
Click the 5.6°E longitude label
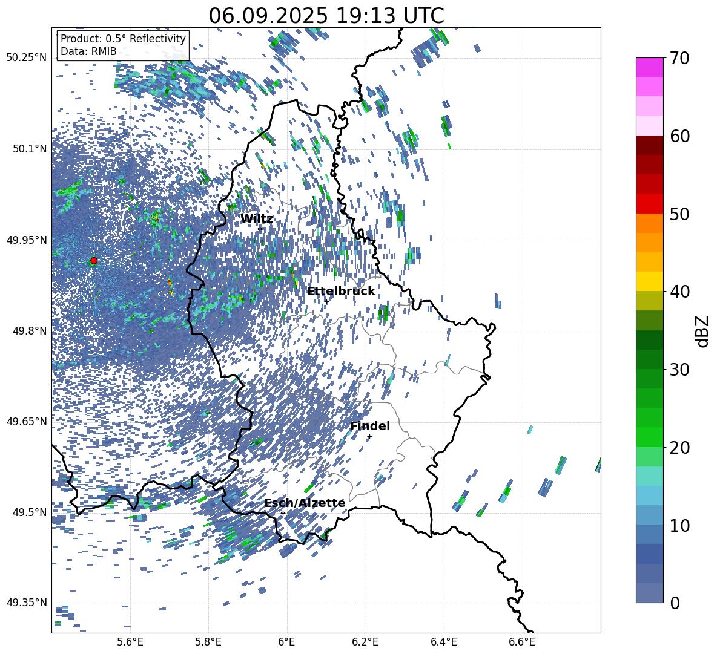[x=130, y=642]
